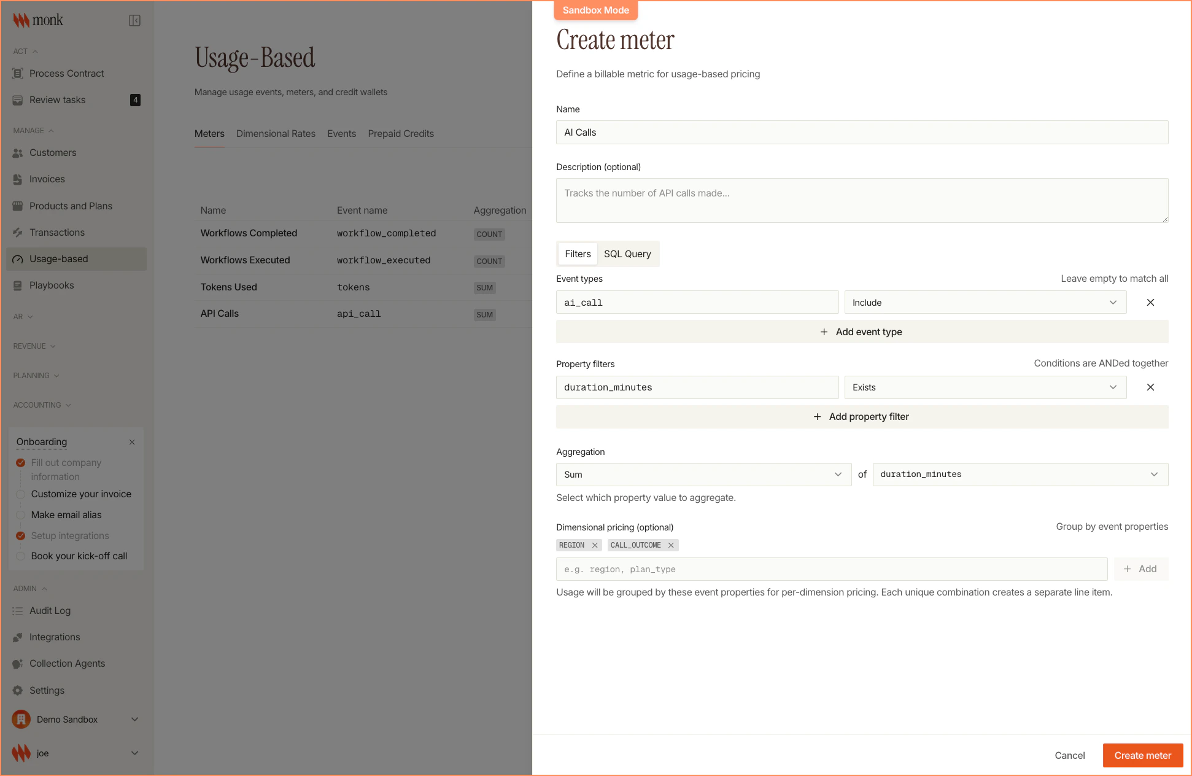Select the Transactions sidebar icon
The height and width of the screenshot is (776, 1192).
(18, 232)
